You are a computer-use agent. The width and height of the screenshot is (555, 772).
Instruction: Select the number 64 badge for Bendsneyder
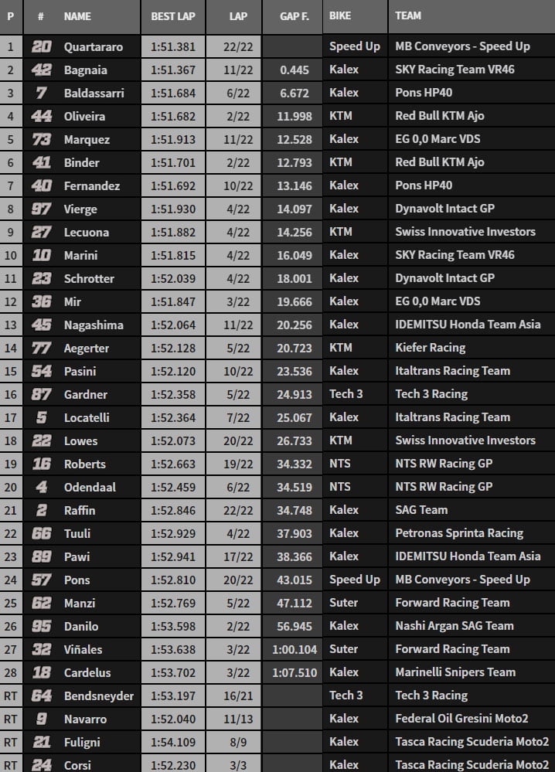click(x=41, y=695)
